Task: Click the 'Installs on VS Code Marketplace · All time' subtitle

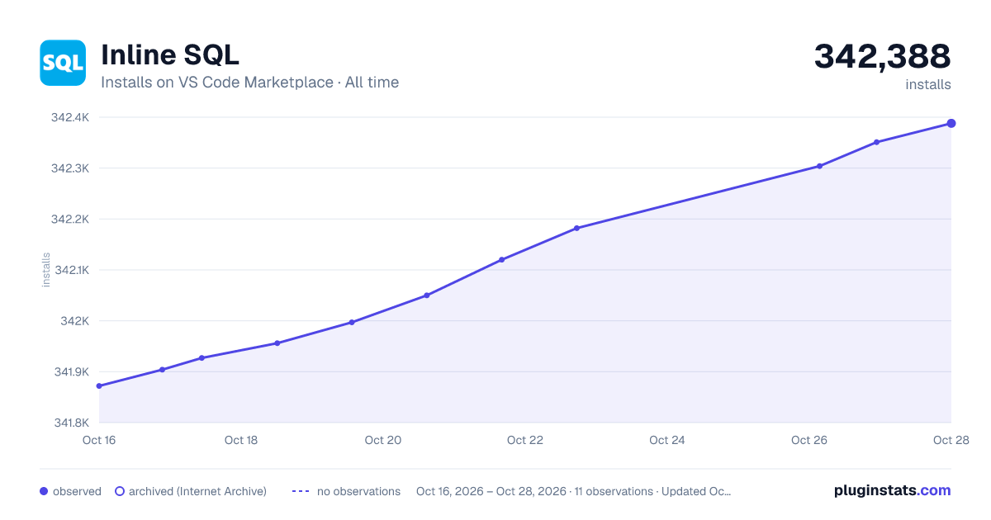Action: [250, 83]
